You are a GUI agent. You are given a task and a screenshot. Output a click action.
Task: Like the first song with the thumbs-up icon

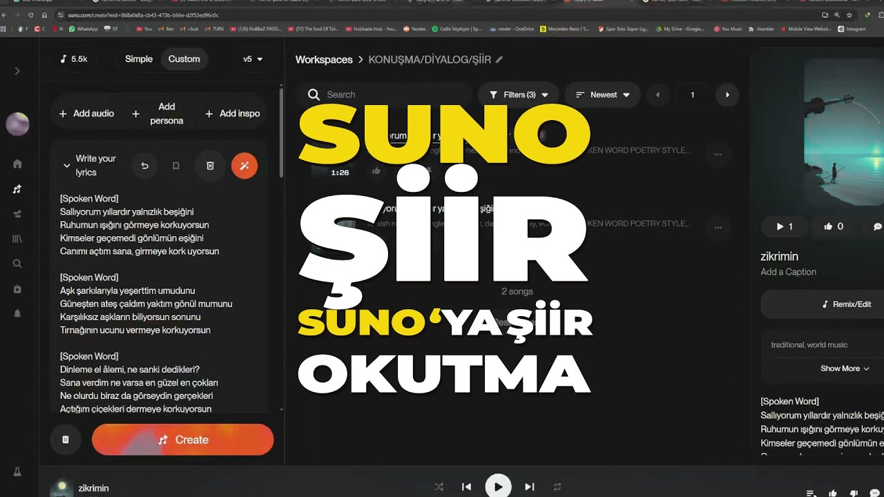coord(376,170)
